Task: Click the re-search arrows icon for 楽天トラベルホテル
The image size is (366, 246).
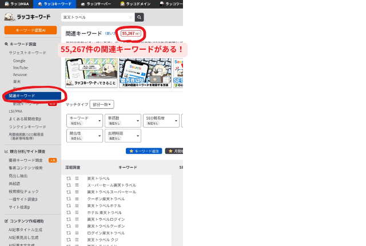Action: pyautogui.click(x=68, y=206)
